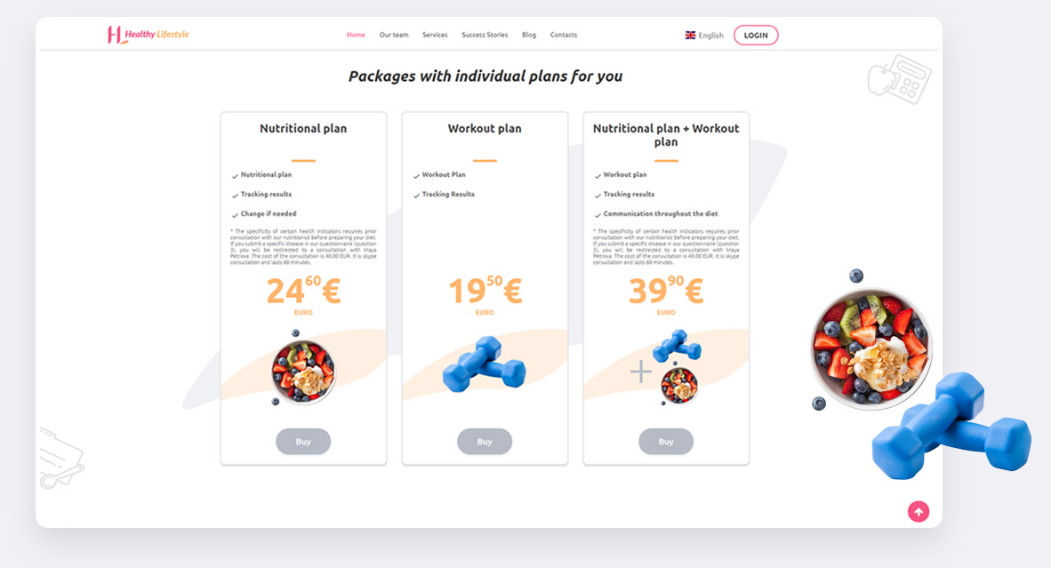Navigate to Success Stories

(485, 35)
